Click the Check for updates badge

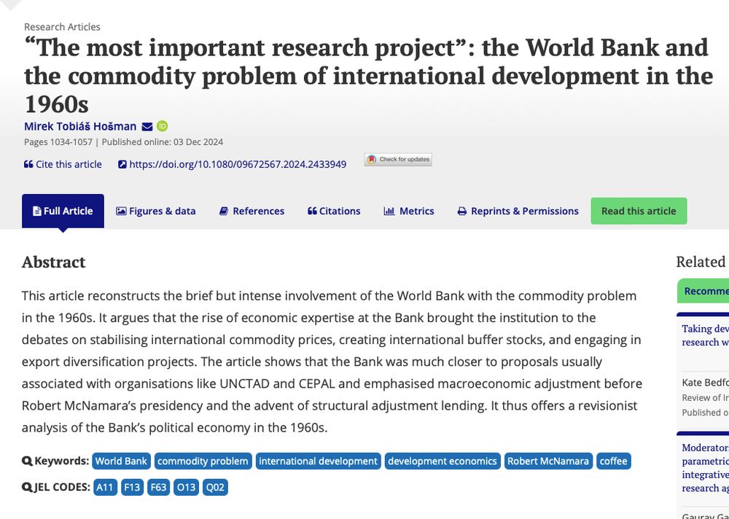[398, 160]
